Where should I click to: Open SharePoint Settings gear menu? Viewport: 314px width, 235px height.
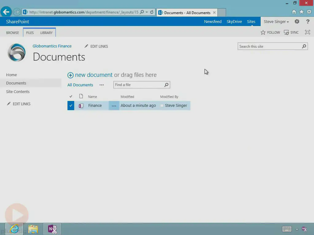pos(297,21)
